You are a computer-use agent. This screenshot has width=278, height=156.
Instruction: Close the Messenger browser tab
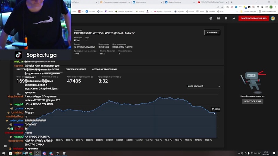(162, 2)
